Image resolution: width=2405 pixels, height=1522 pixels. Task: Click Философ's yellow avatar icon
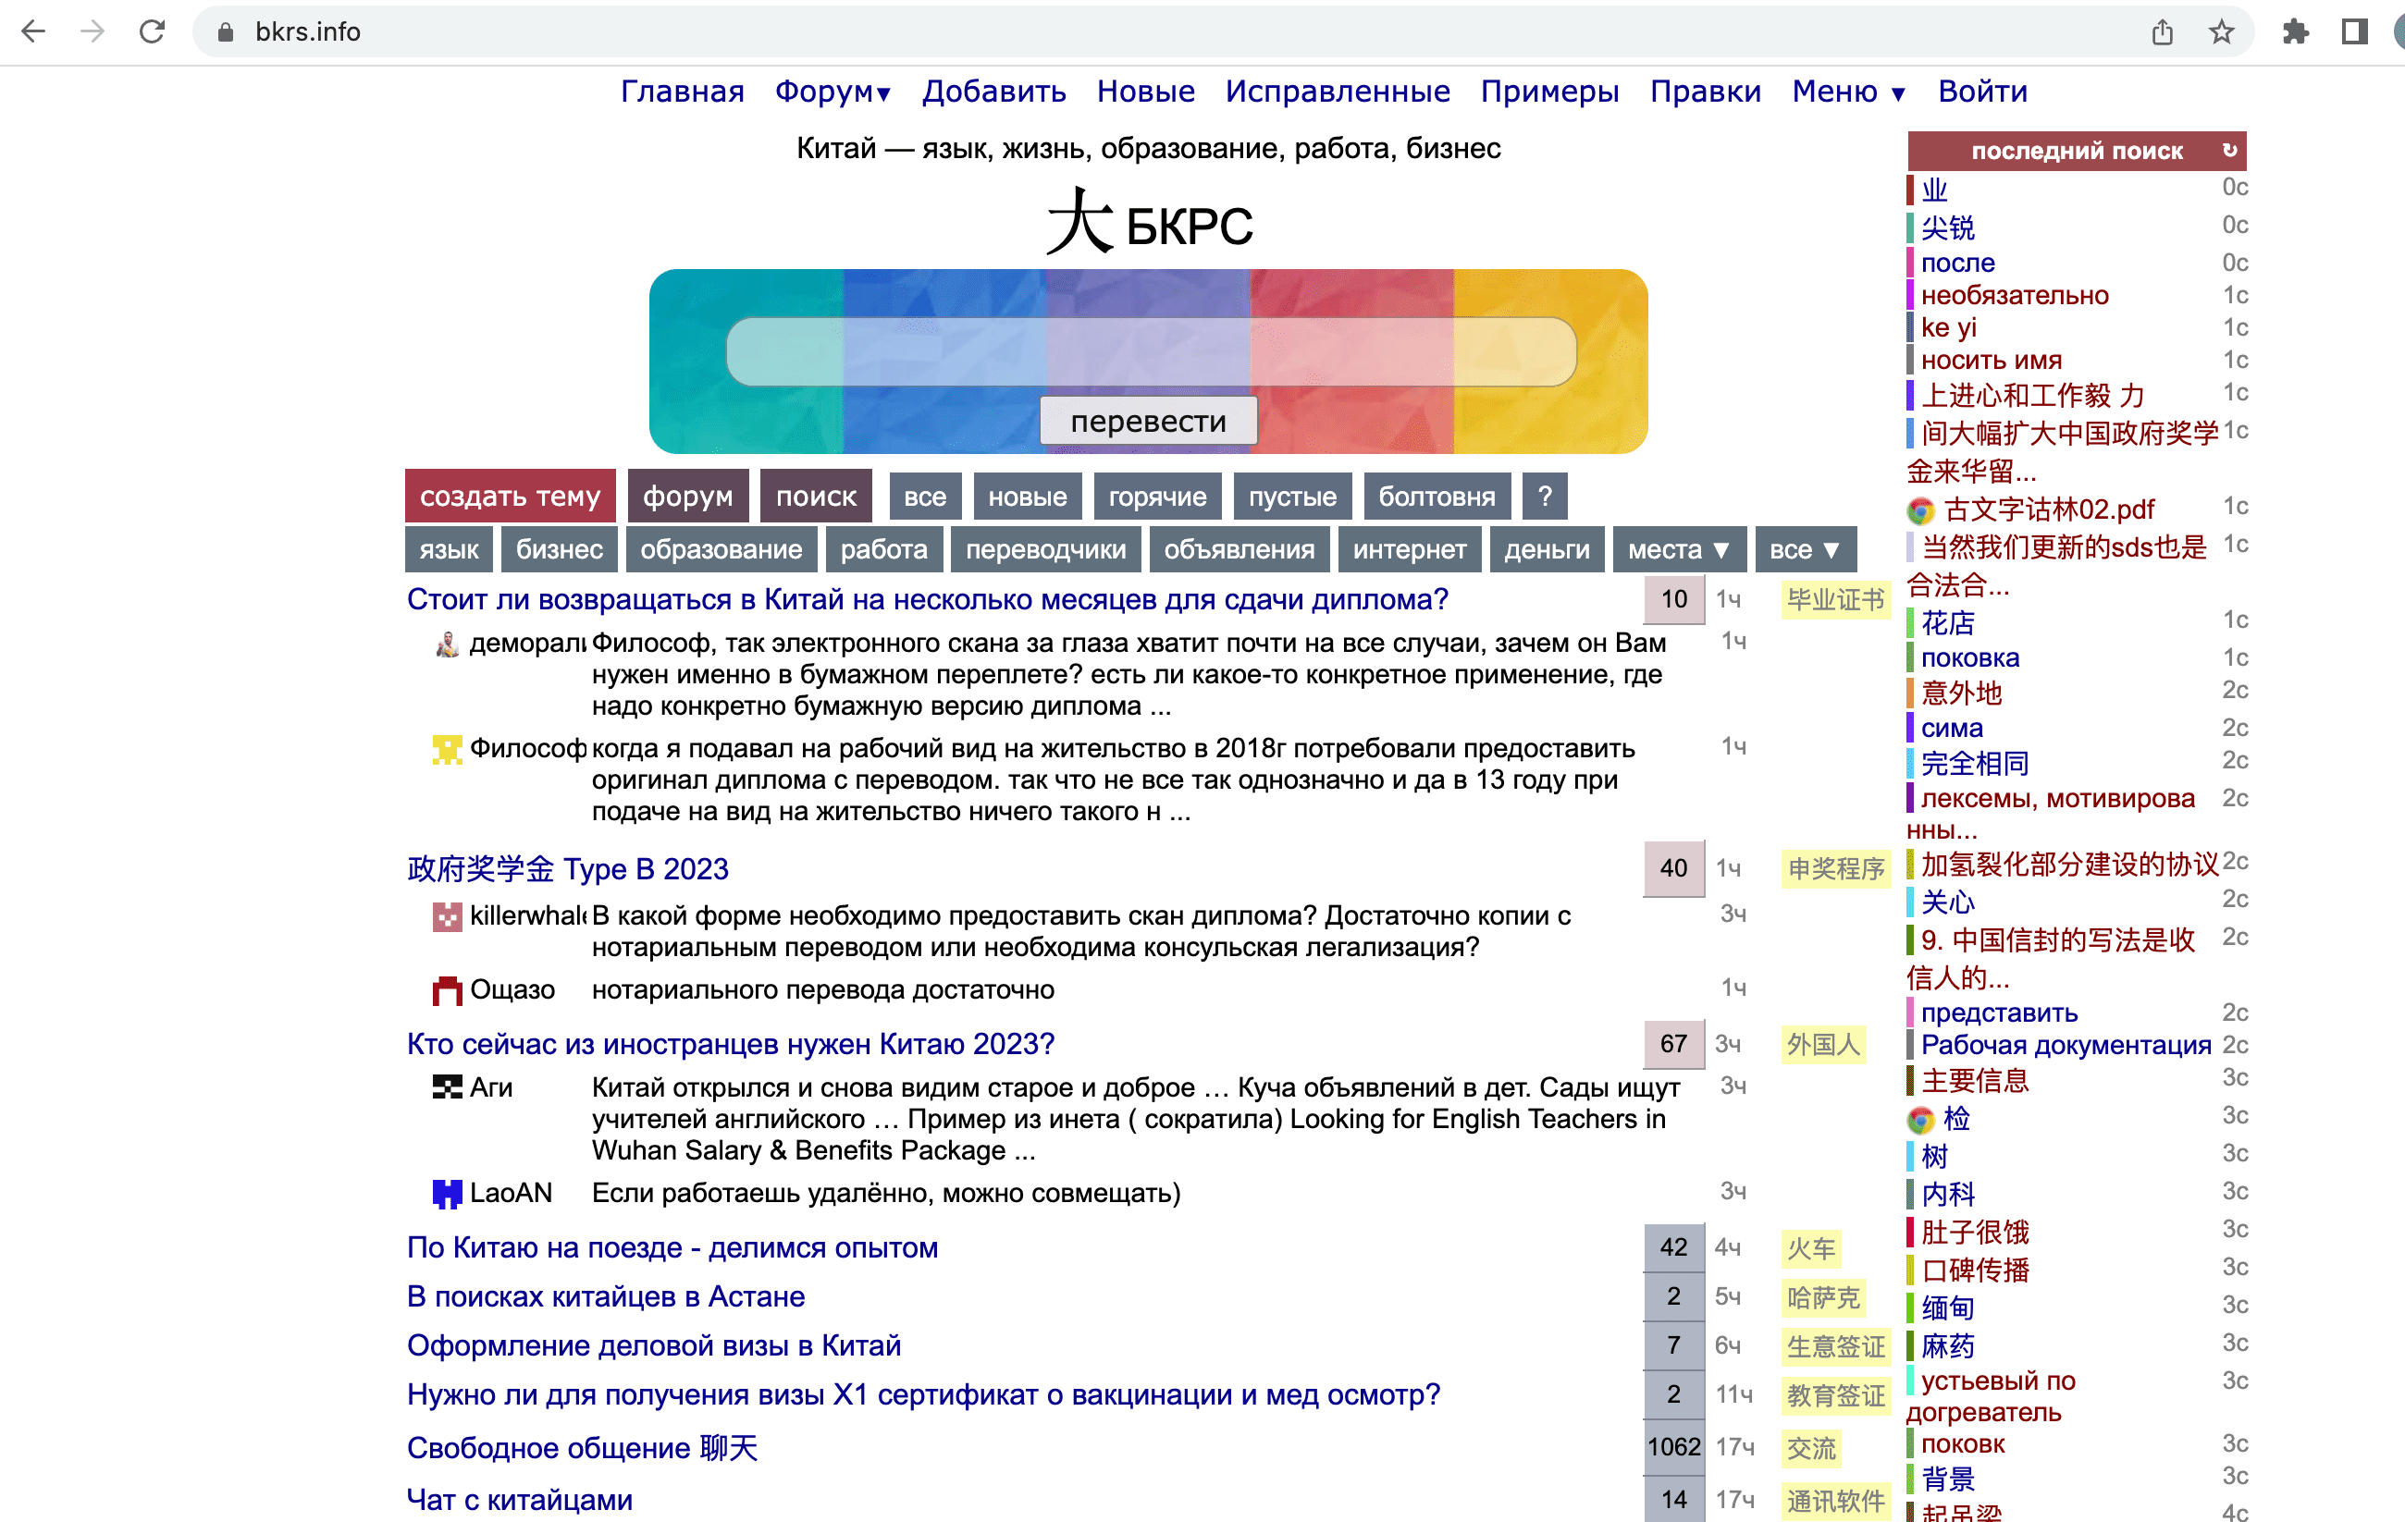point(447,749)
